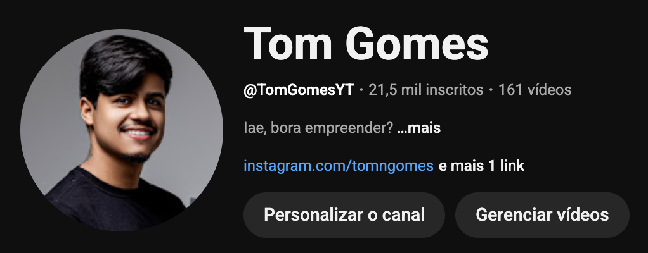This screenshot has width=648, height=253.
Task: Click the subscriber count text
Action: point(425,90)
